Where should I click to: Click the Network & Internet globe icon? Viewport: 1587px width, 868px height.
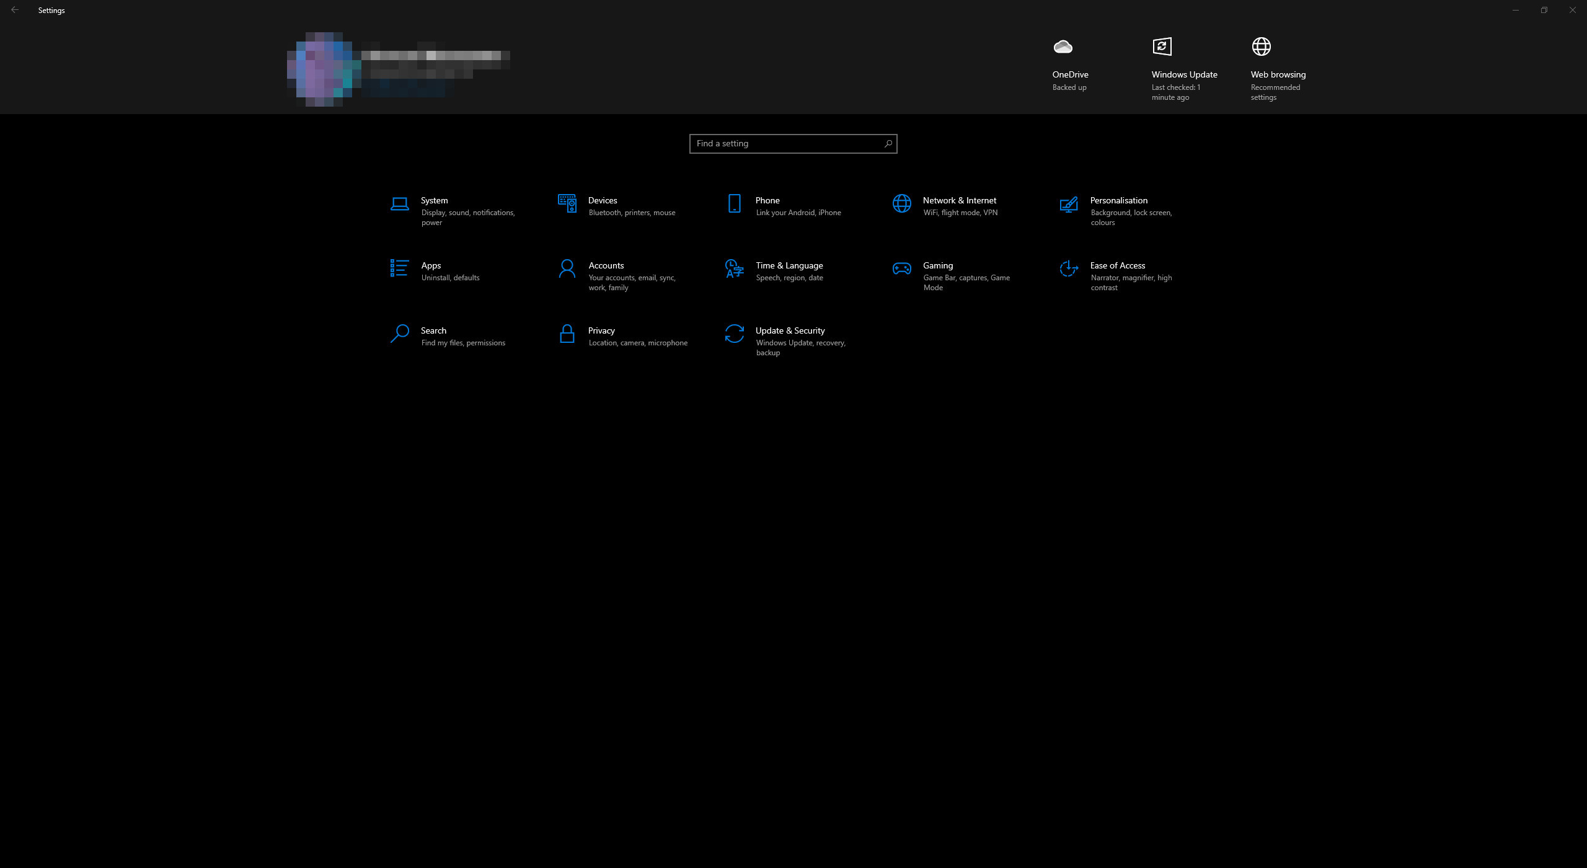point(901,203)
